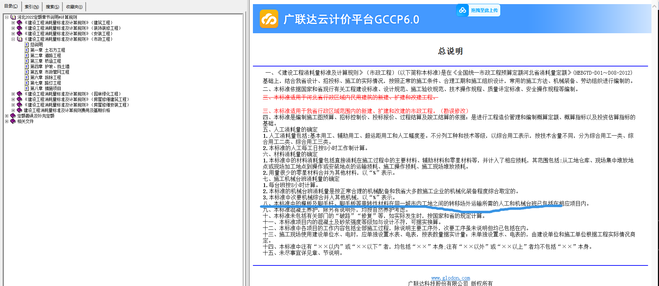The height and width of the screenshot is (286, 659).
Task: Select 《建设工程消耗量标准及计算规则》(装饰装修工程) row
Action: coord(72,28)
